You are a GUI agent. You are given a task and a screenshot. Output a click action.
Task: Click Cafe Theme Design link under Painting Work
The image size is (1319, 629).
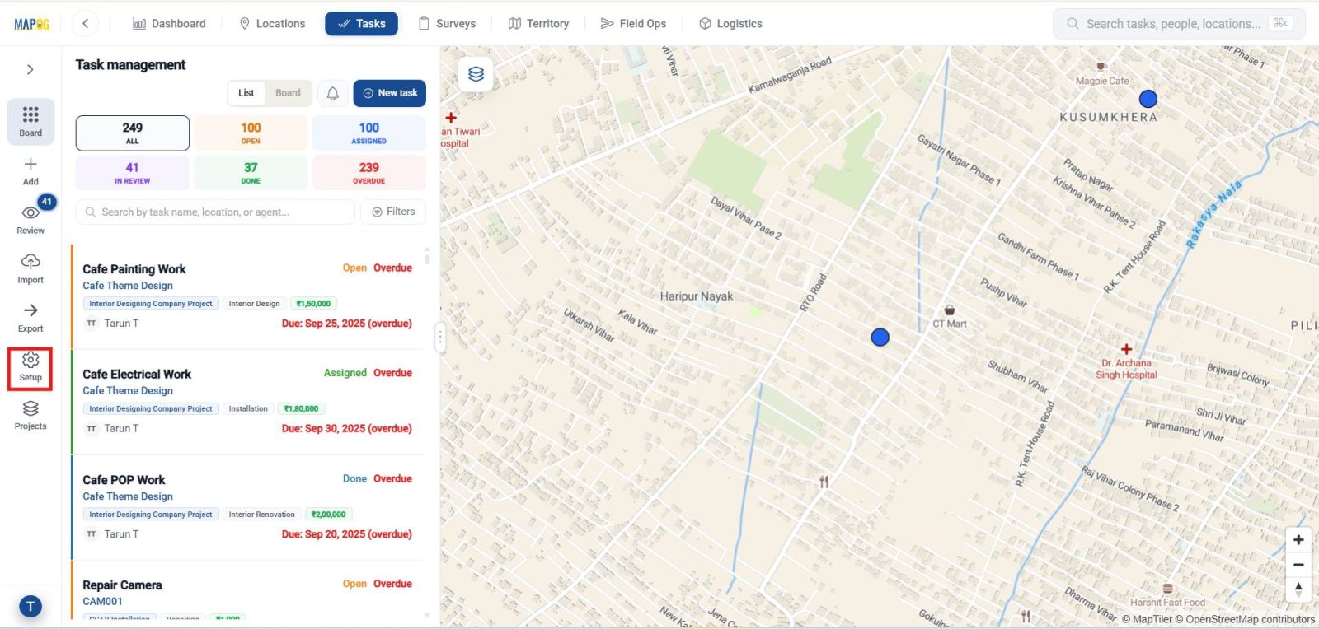128,286
